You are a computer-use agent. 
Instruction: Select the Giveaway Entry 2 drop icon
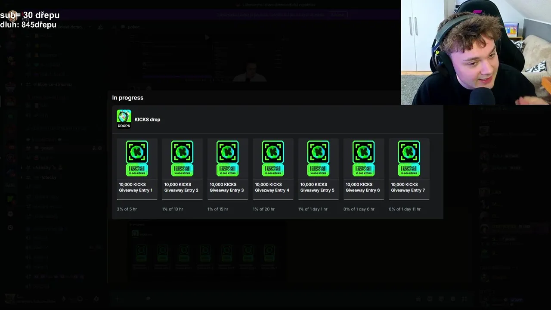tap(182, 158)
